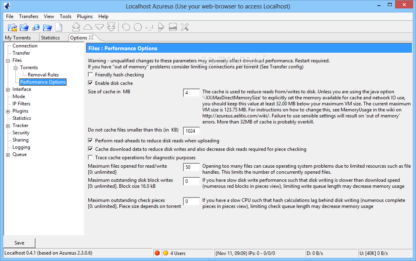This screenshot has width=416, height=261.
Task: Click the red status indicator circle
Action: pyautogui.click(x=157, y=253)
